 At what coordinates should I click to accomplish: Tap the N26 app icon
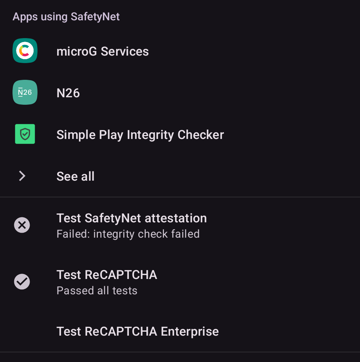pyautogui.click(x=25, y=93)
